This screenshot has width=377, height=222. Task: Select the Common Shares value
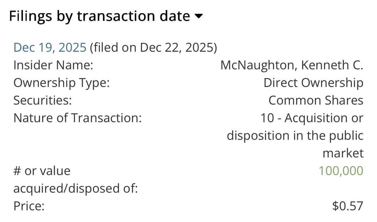coord(316,100)
